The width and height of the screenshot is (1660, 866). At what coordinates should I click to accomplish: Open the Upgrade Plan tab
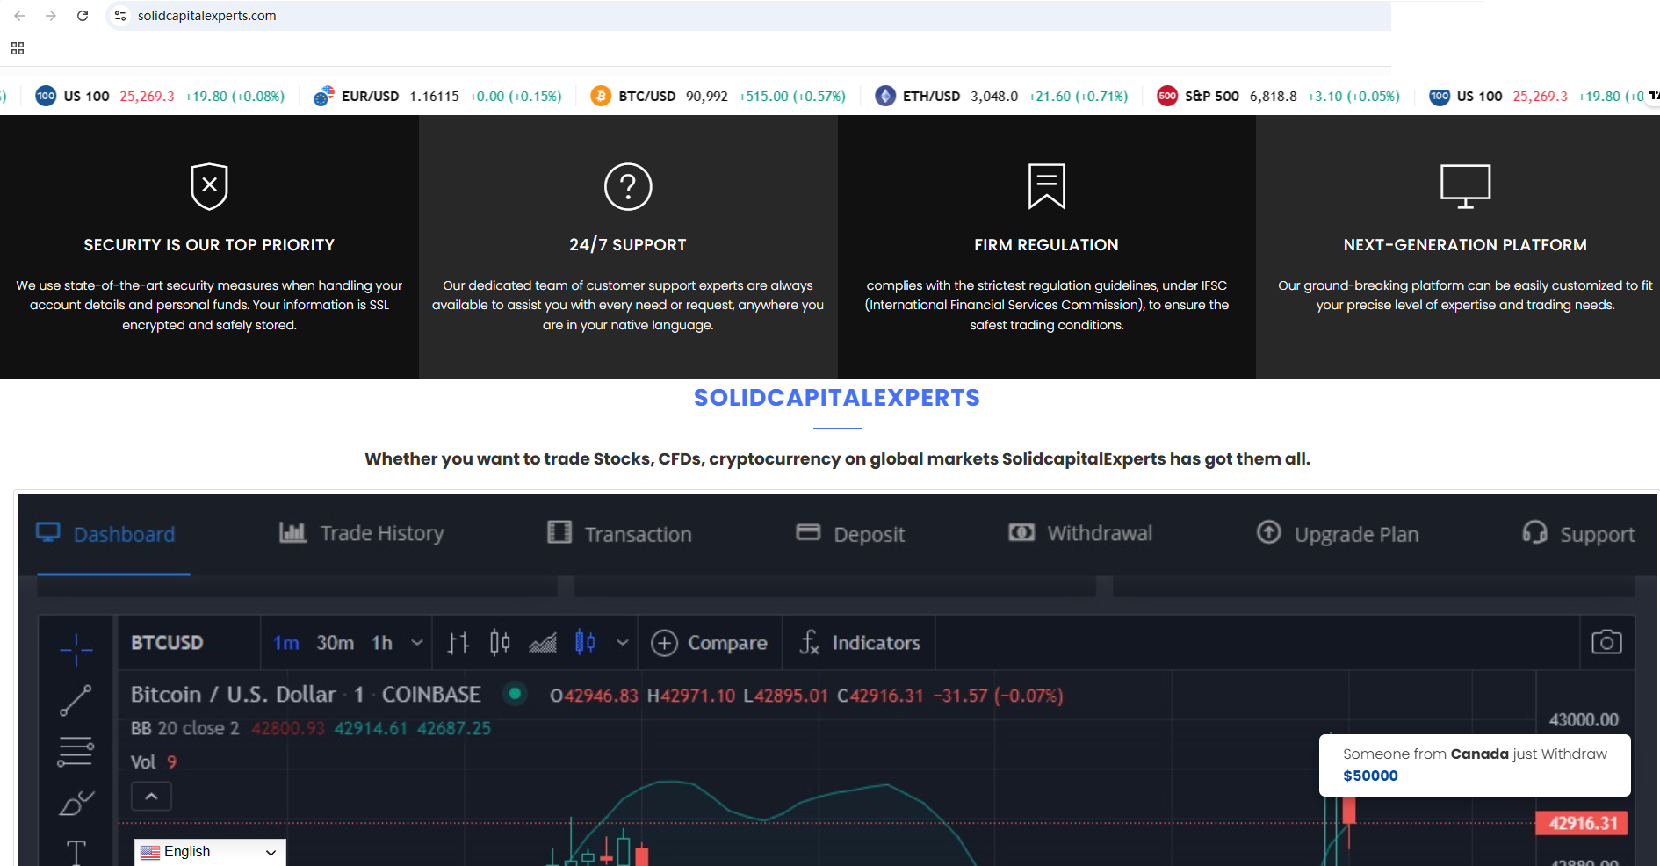click(1337, 534)
